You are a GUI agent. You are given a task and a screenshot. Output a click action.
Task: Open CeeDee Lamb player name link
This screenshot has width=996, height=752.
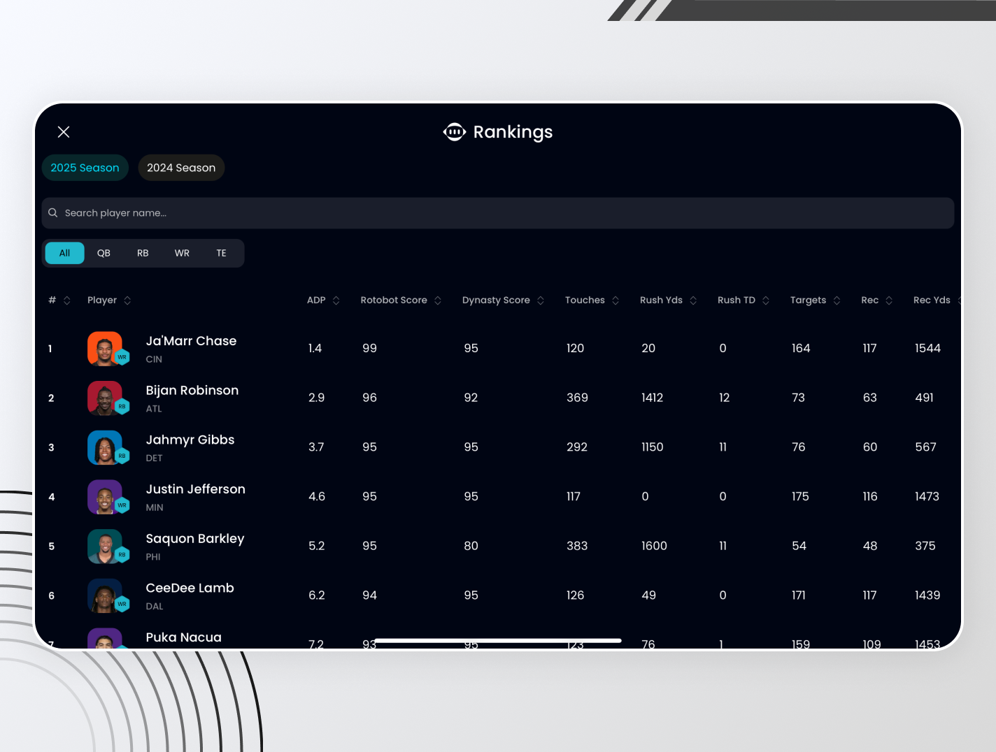click(190, 588)
